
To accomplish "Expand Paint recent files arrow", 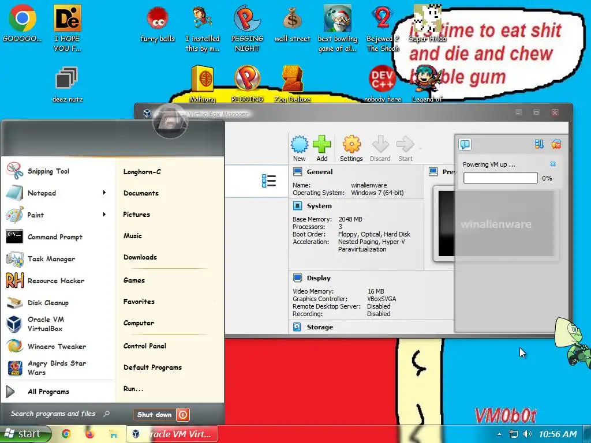I will pos(104,215).
